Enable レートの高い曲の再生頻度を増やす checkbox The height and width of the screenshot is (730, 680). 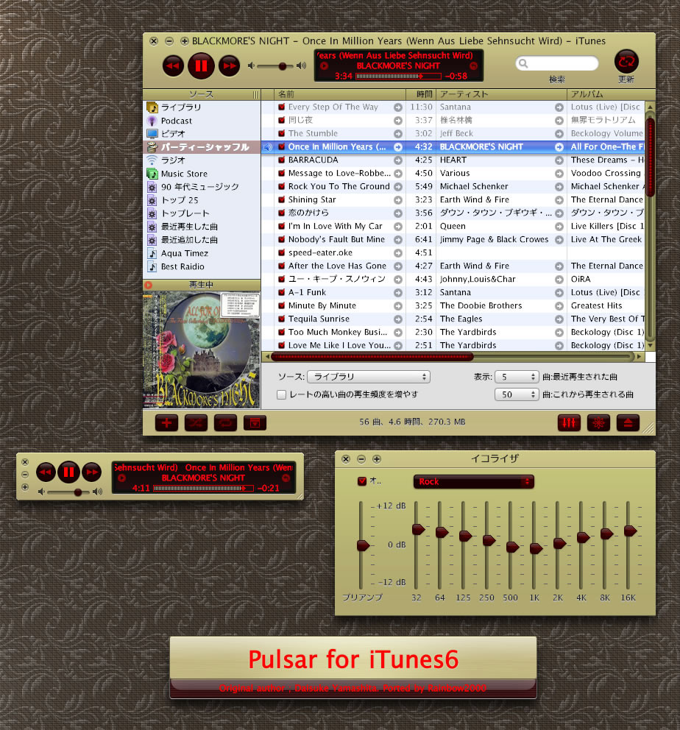click(x=281, y=394)
